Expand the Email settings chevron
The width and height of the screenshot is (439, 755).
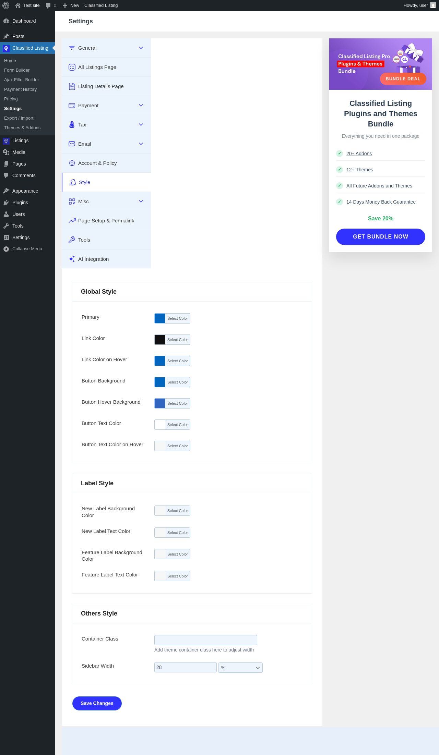pyautogui.click(x=141, y=144)
